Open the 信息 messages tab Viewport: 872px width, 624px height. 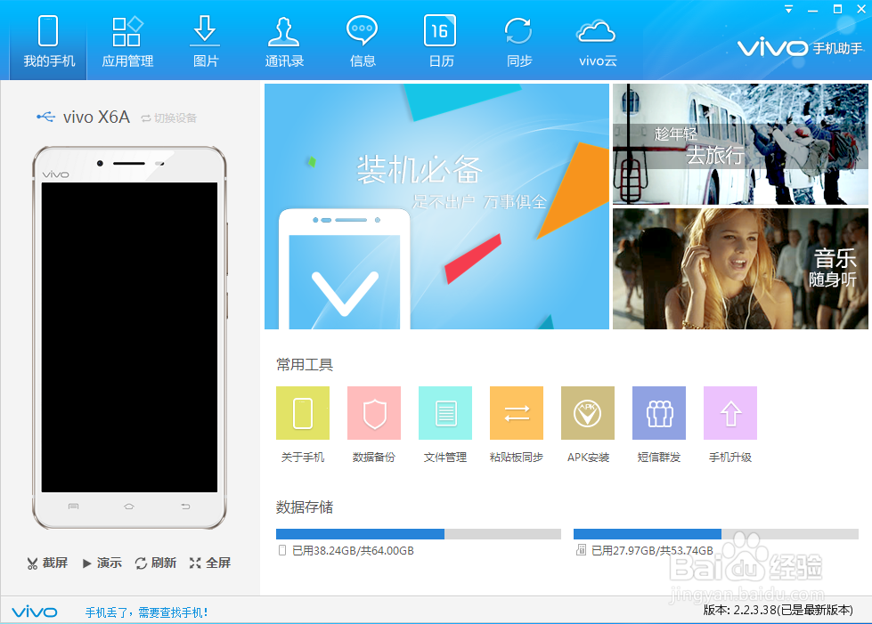(362, 42)
